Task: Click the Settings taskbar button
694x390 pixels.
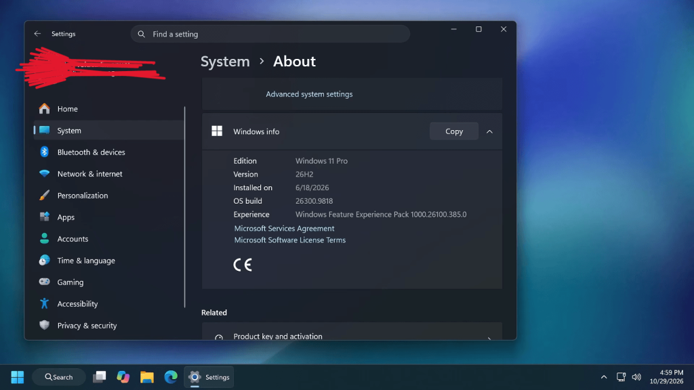Action: (x=209, y=377)
